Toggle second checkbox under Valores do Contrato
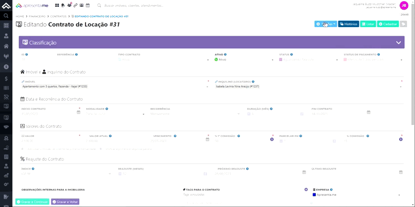415x207 pixels. [101, 149]
